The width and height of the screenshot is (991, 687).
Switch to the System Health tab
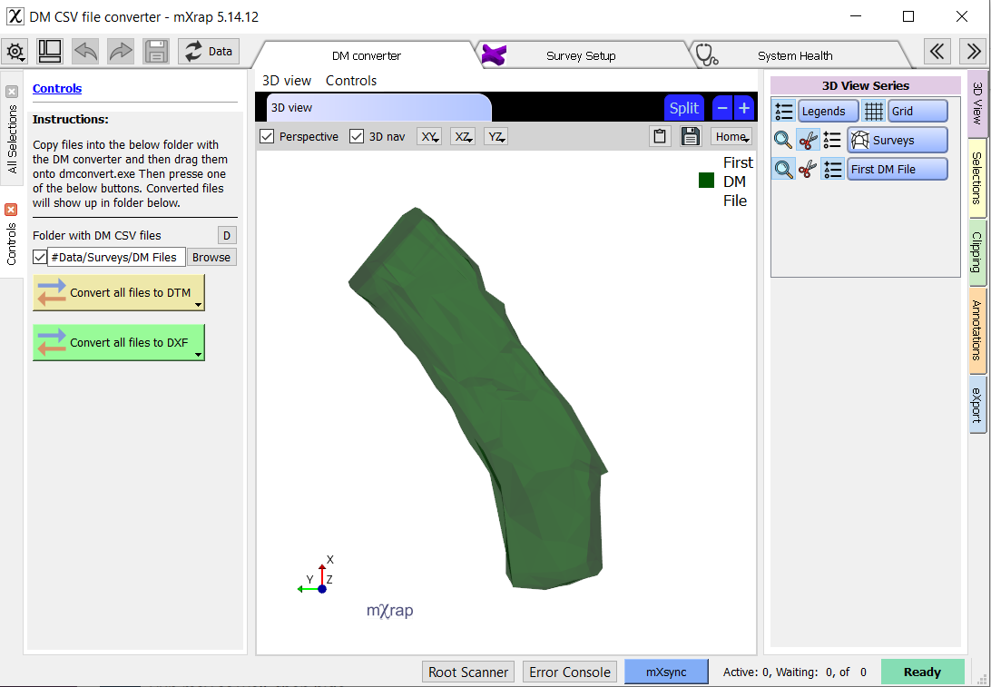pos(795,55)
